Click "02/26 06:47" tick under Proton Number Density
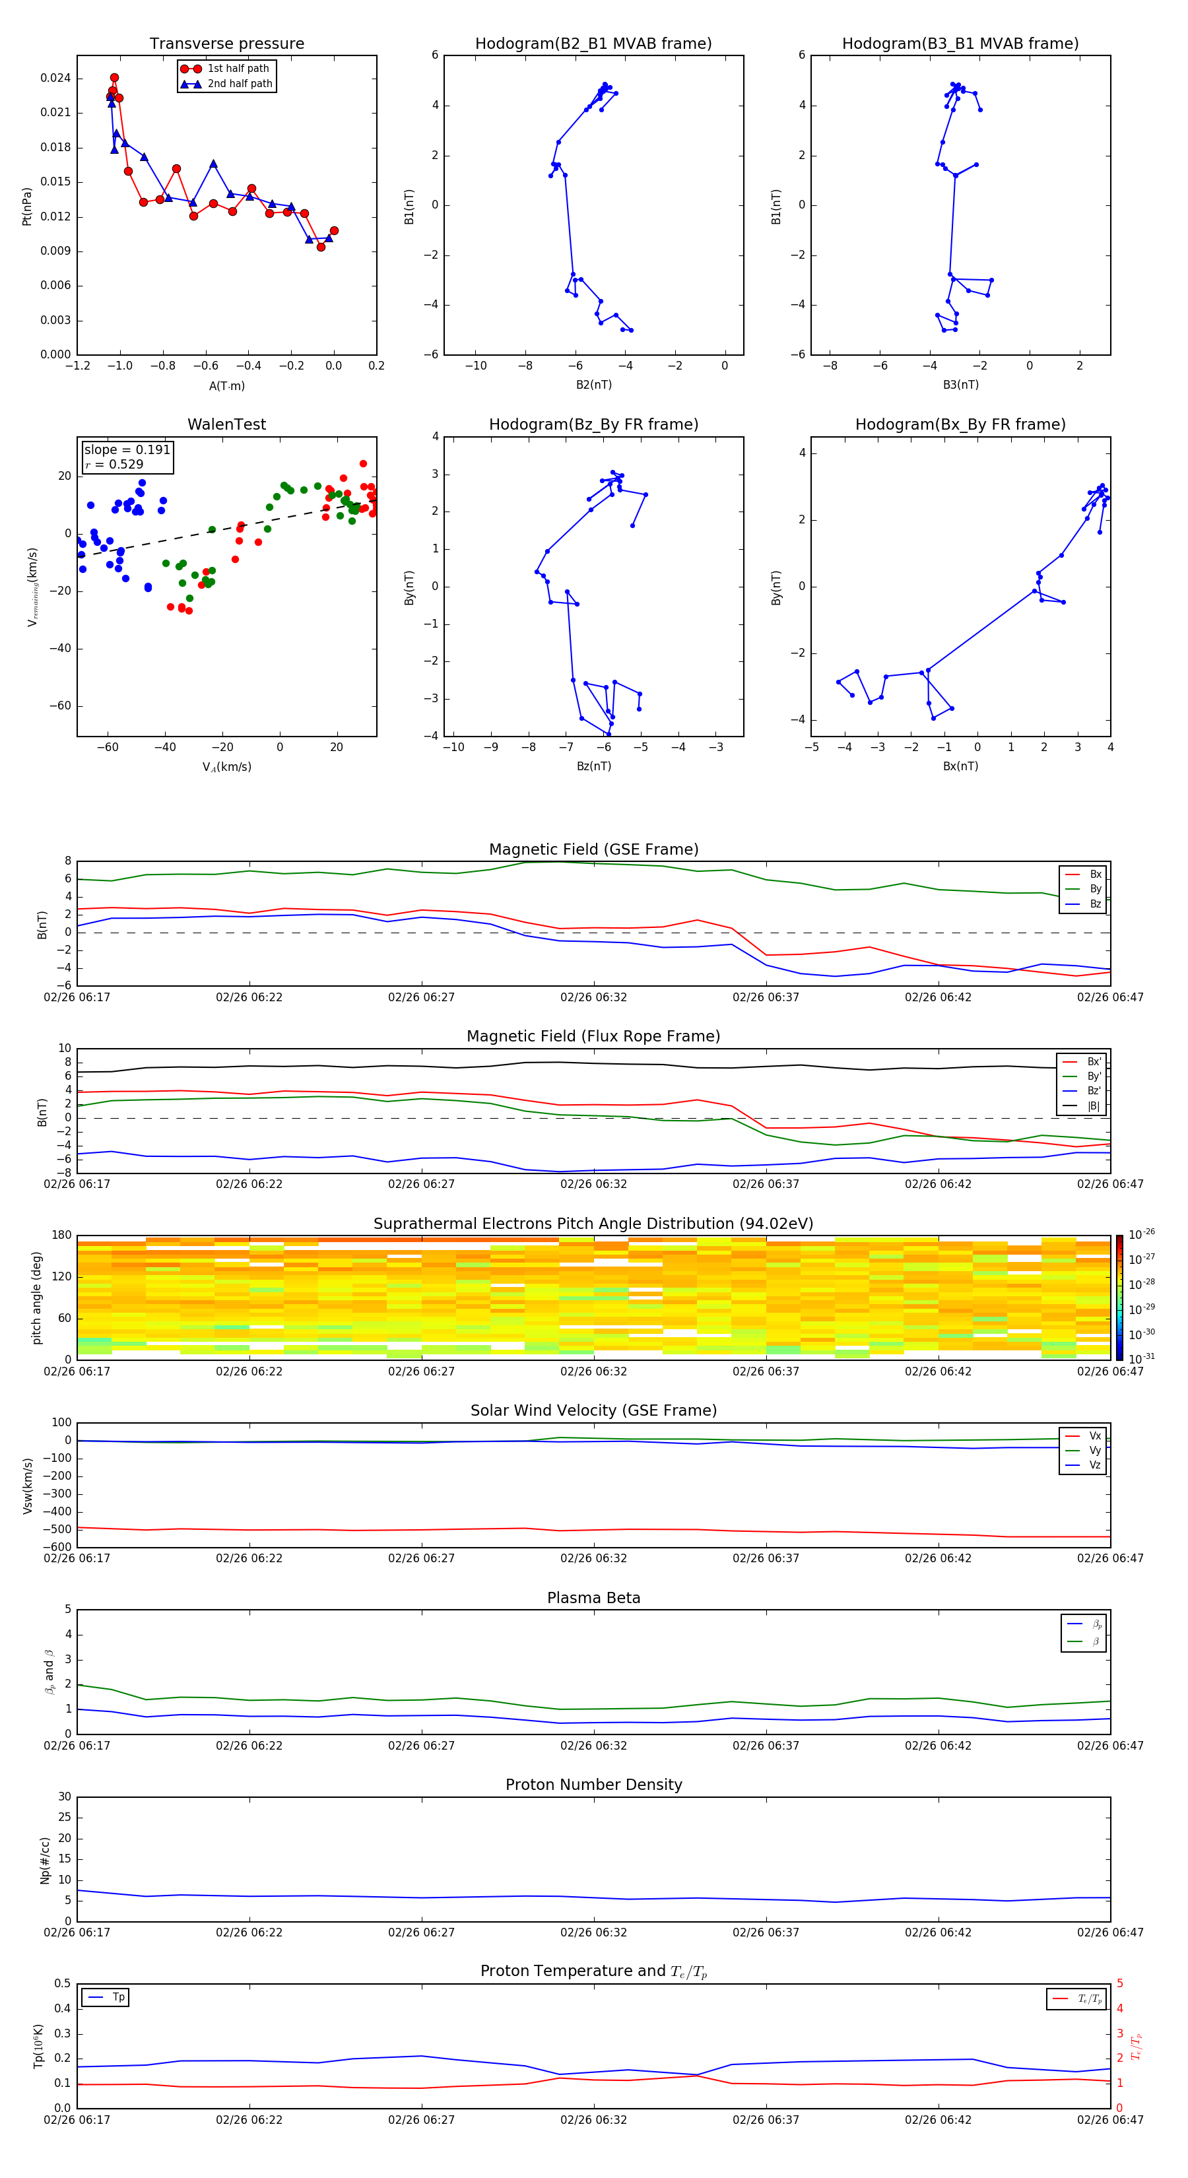Image resolution: width=1188 pixels, height=2178 pixels. pos(1110,1932)
